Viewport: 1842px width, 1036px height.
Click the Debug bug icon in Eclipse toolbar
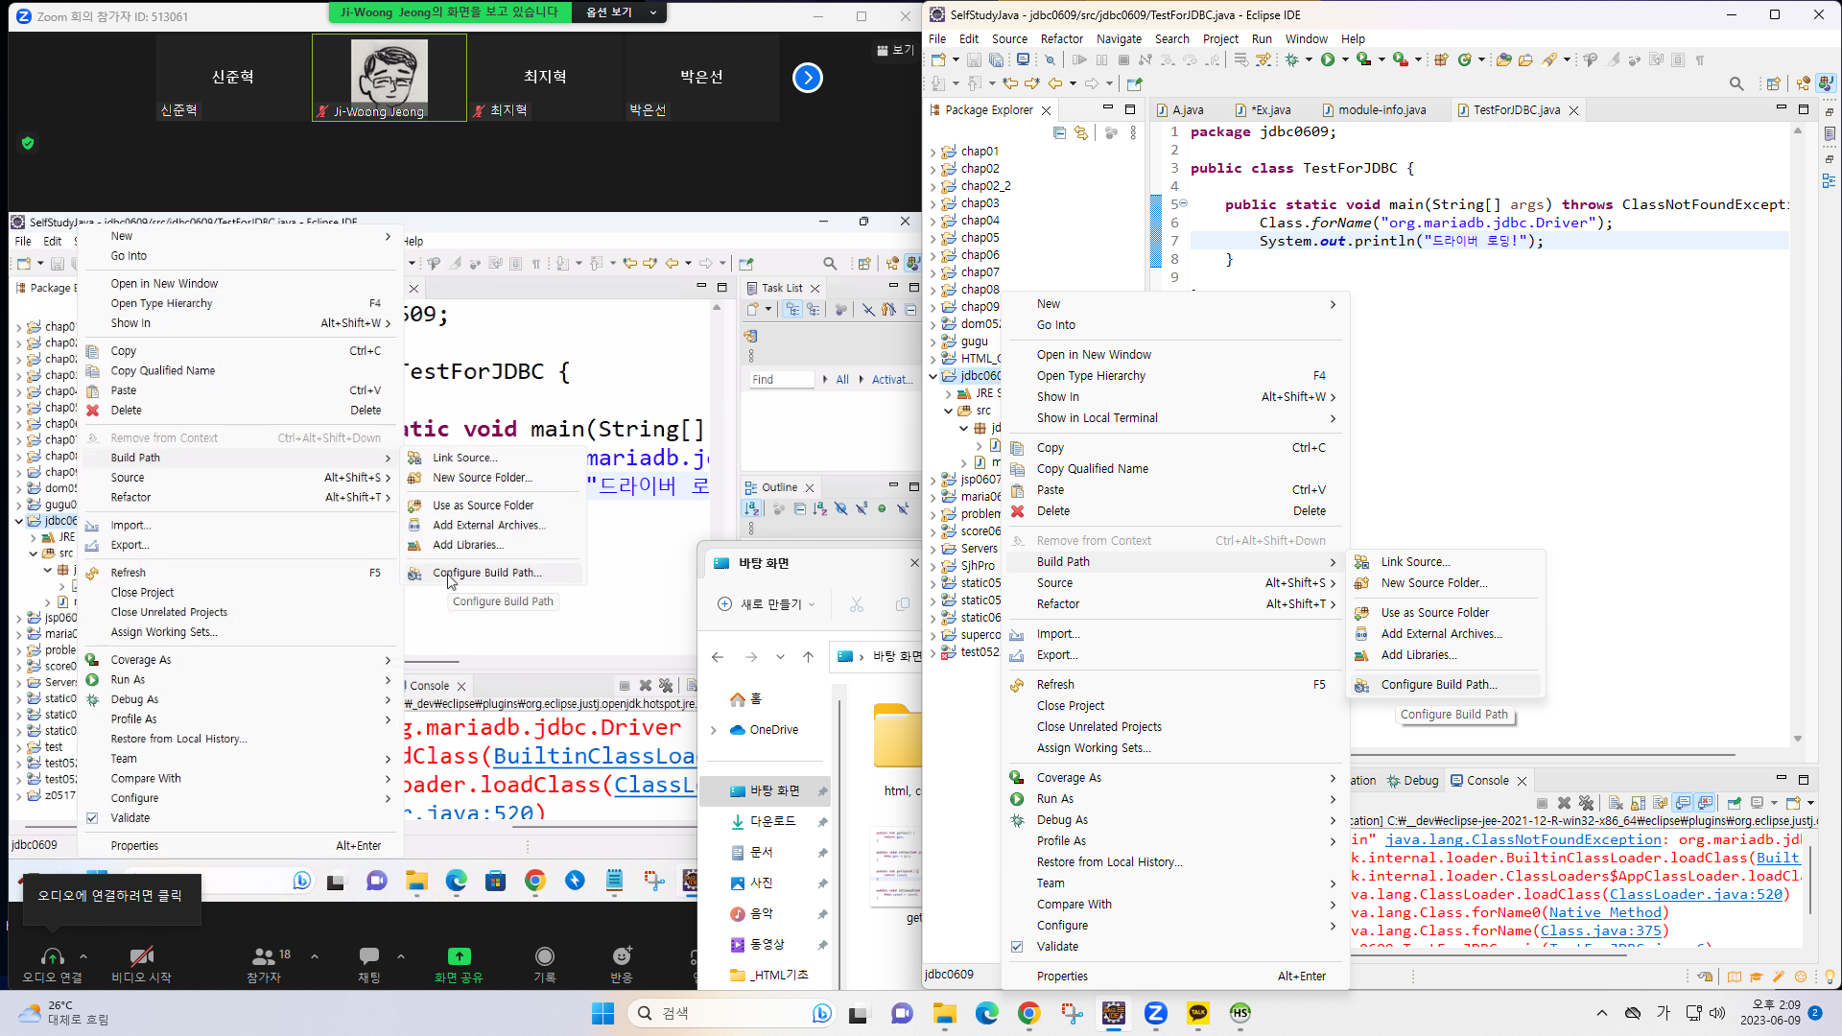click(1292, 59)
